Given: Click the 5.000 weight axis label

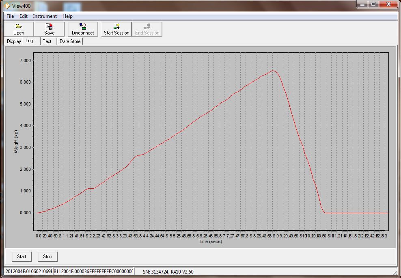Looking at the screenshot, I should tap(25, 104).
